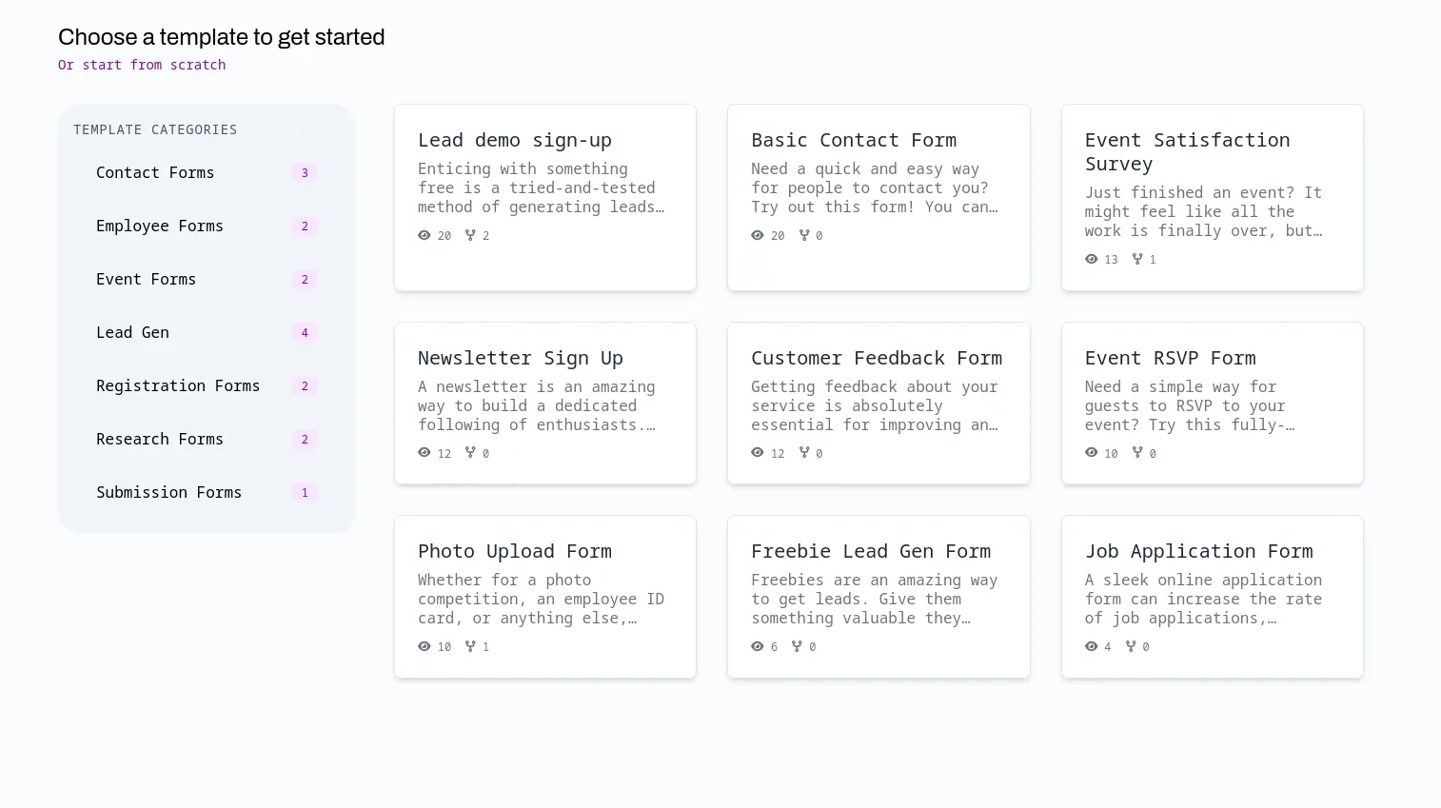Click the eye icon on Event Satisfaction Survey card
1441x808 pixels.
(1092, 259)
